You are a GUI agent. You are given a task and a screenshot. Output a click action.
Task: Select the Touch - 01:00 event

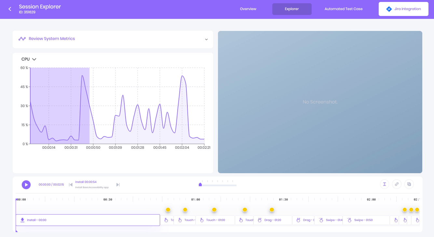point(215,220)
